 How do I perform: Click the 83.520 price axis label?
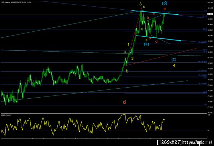coord(210,69)
